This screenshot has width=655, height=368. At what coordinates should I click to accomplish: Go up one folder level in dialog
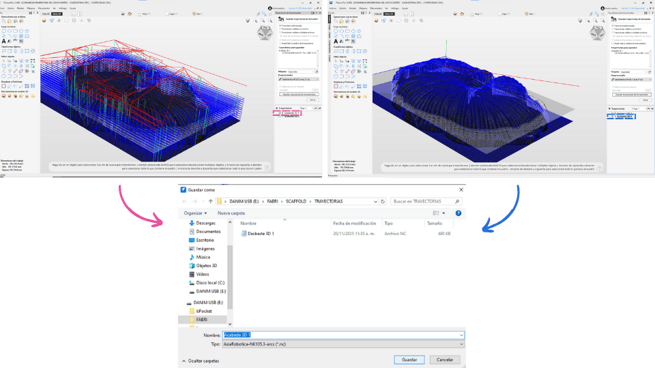point(210,202)
